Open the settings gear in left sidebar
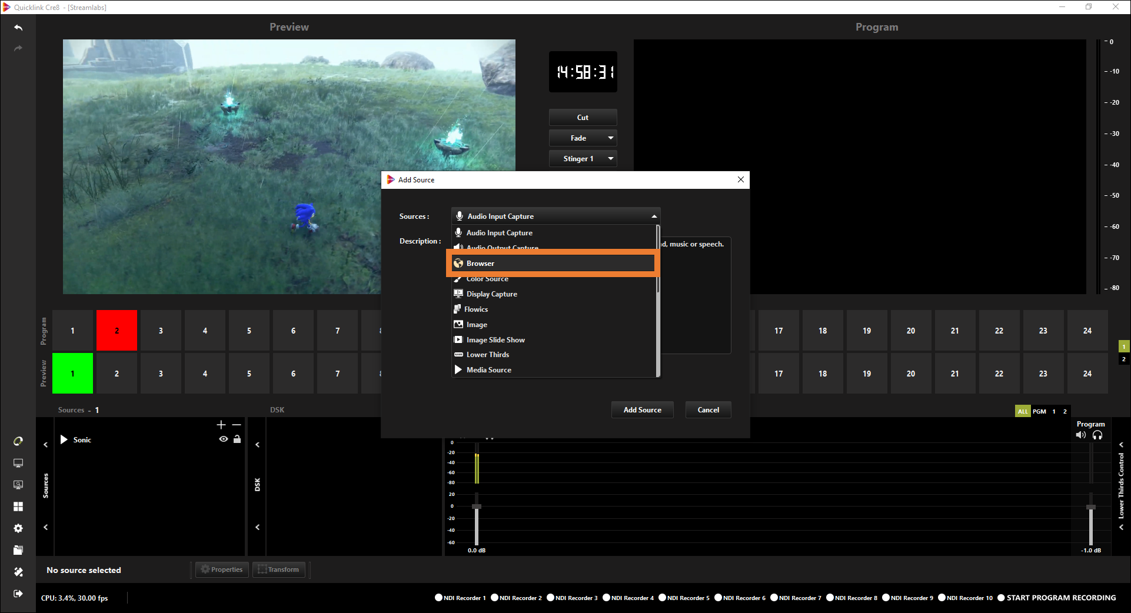 tap(18, 528)
